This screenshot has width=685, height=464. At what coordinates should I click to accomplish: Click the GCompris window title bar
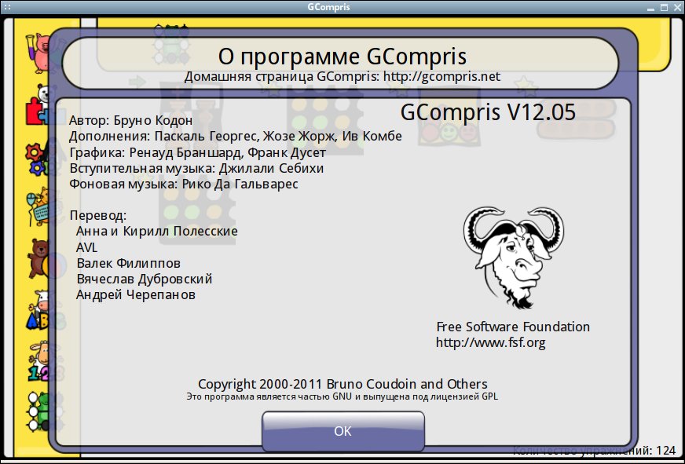(x=328, y=7)
